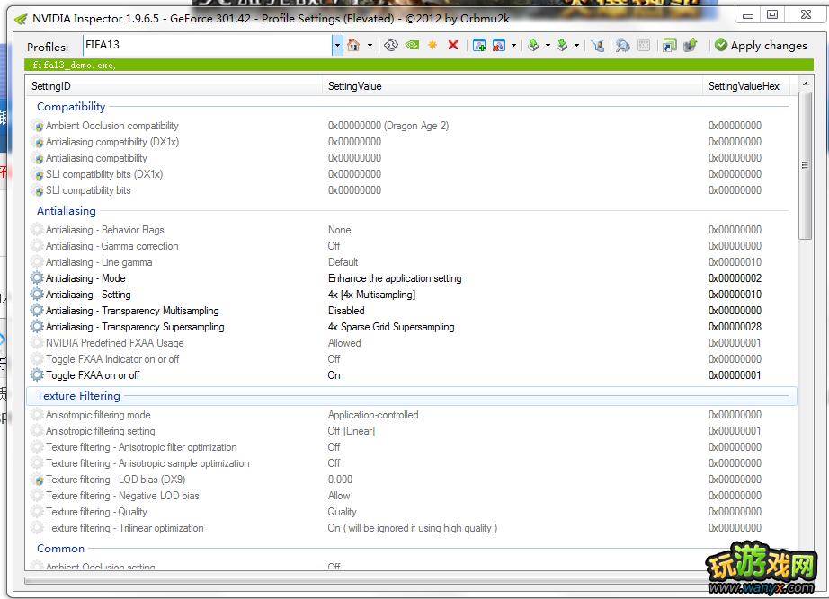
Task: Remove application from profile icon
Action: [498, 46]
